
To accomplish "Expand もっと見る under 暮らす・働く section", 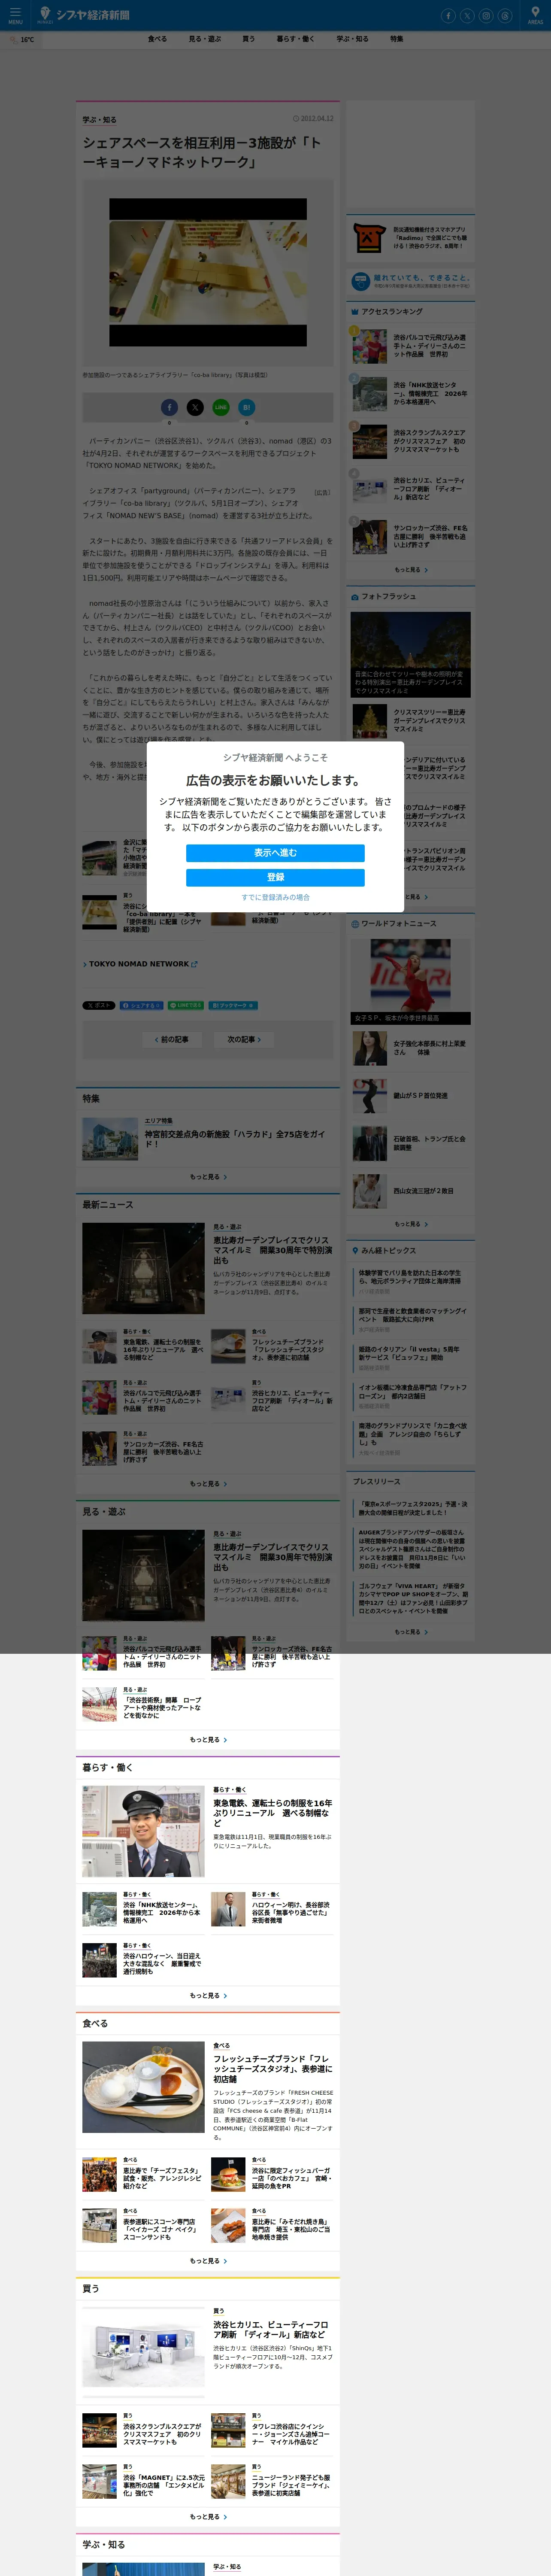I will coord(208,1995).
